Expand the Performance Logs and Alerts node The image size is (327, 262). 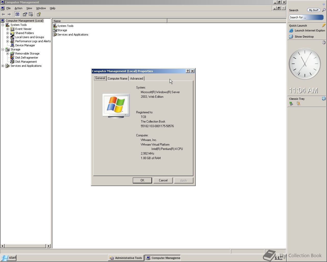[7, 41]
